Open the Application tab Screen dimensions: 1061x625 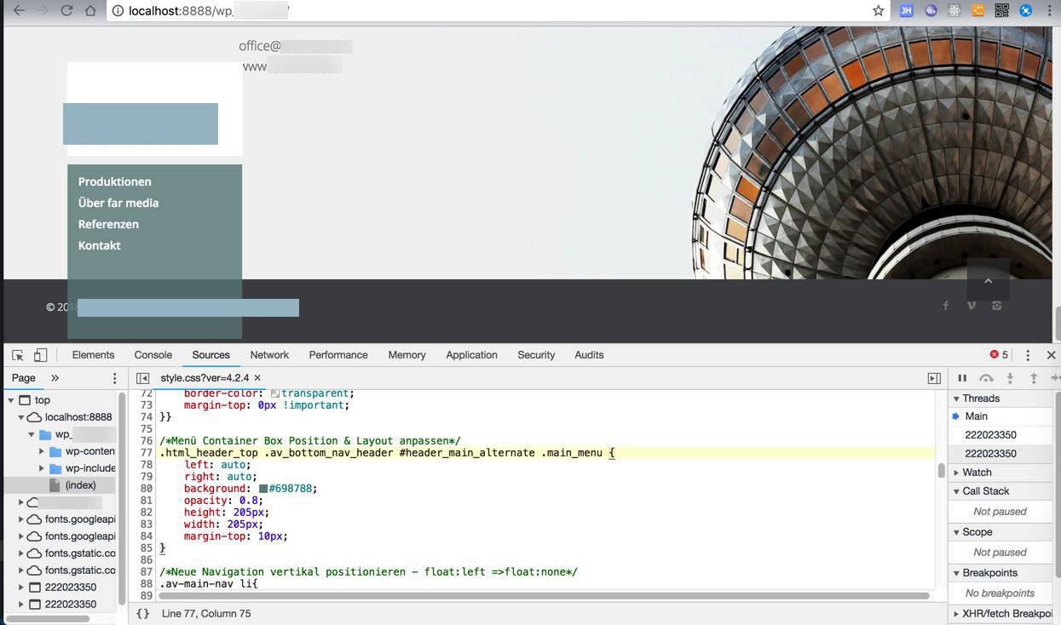pos(471,355)
